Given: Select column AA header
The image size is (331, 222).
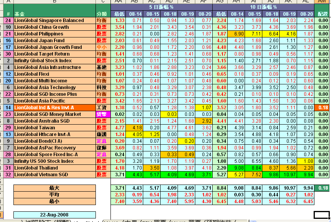Looking at the screenshot, I should click(119, 2).
